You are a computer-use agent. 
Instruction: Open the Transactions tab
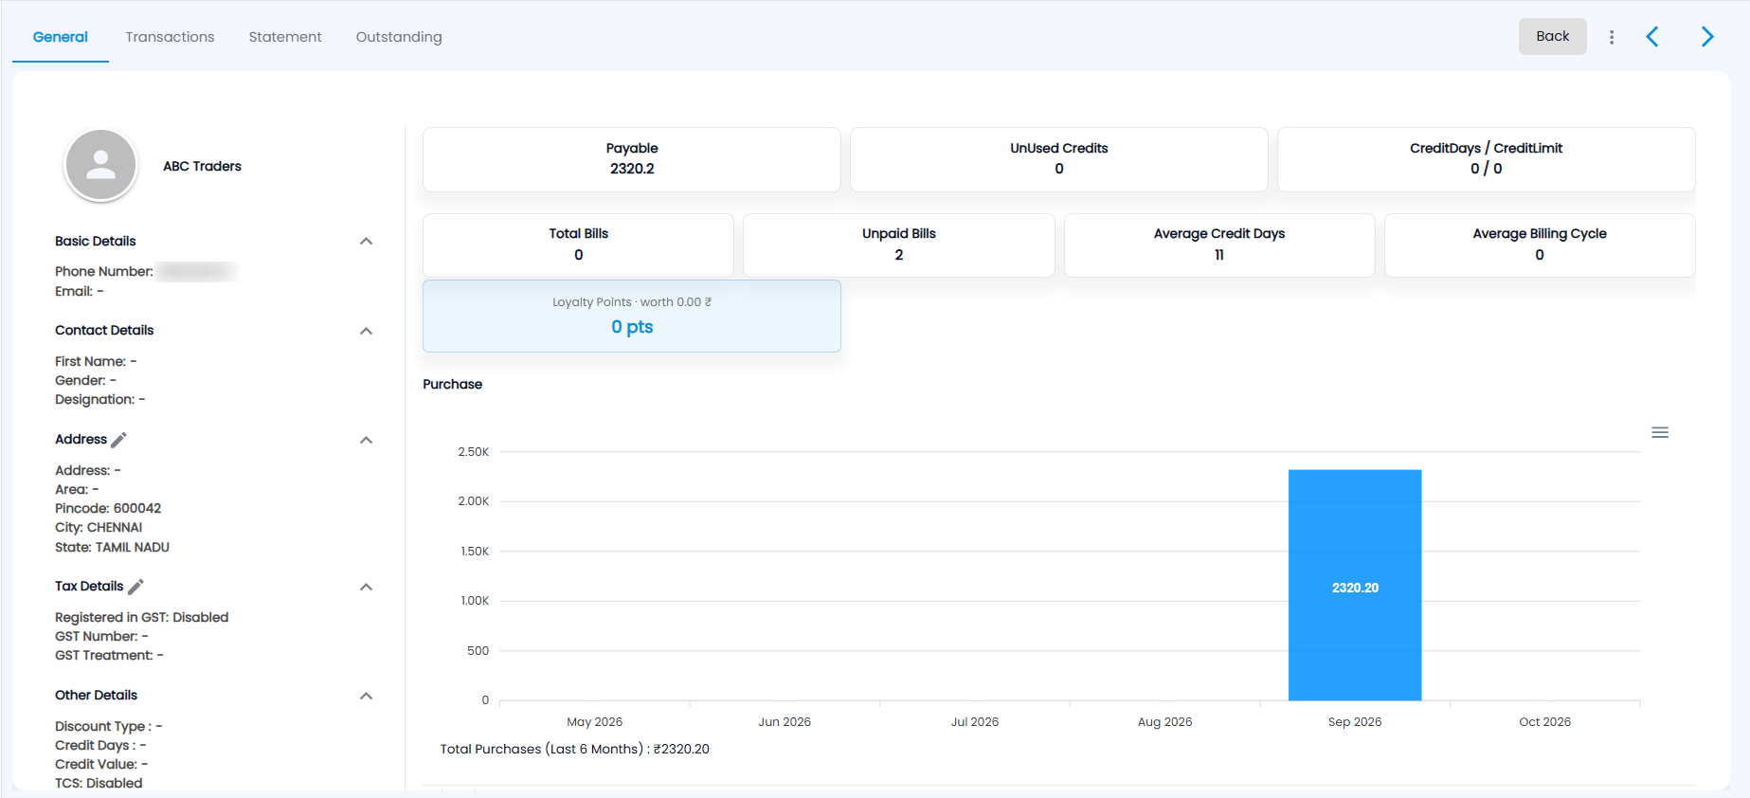point(170,37)
